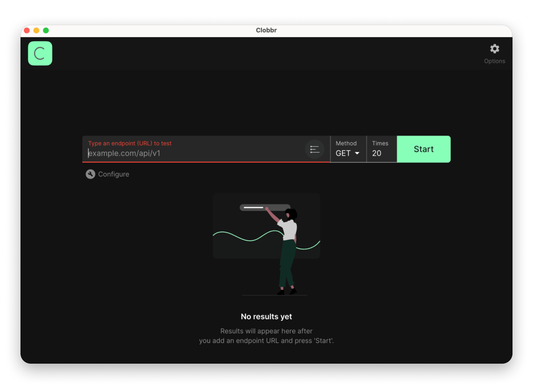Close the Clobbr window with red button
This screenshot has width=533, height=391.
coord(27,30)
